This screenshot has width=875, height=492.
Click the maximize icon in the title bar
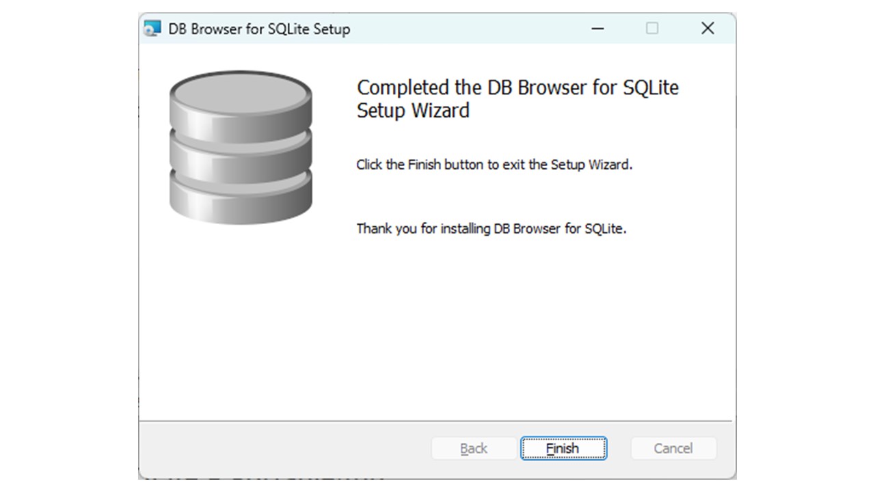pos(651,29)
